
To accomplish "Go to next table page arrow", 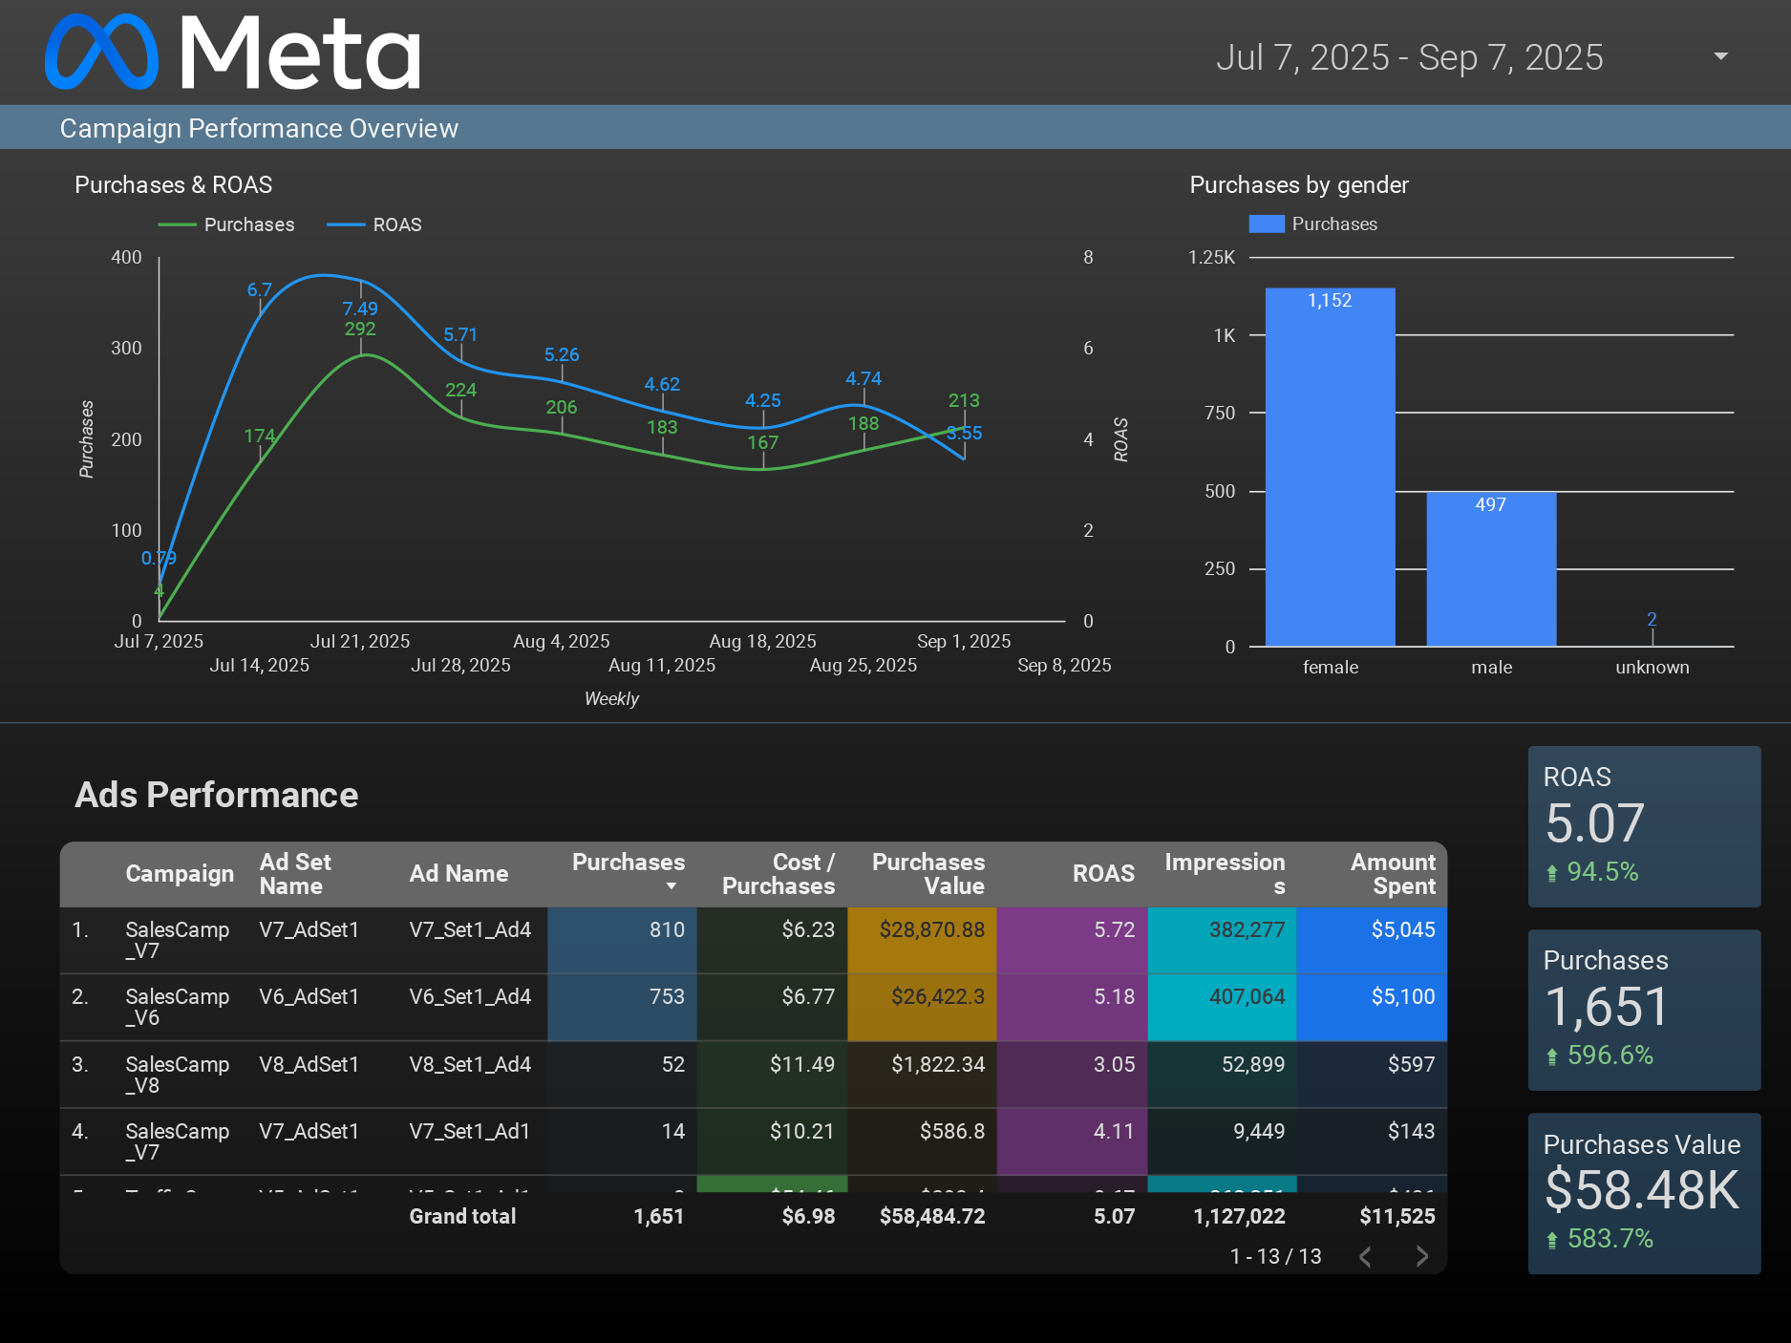I will (x=1421, y=1256).
